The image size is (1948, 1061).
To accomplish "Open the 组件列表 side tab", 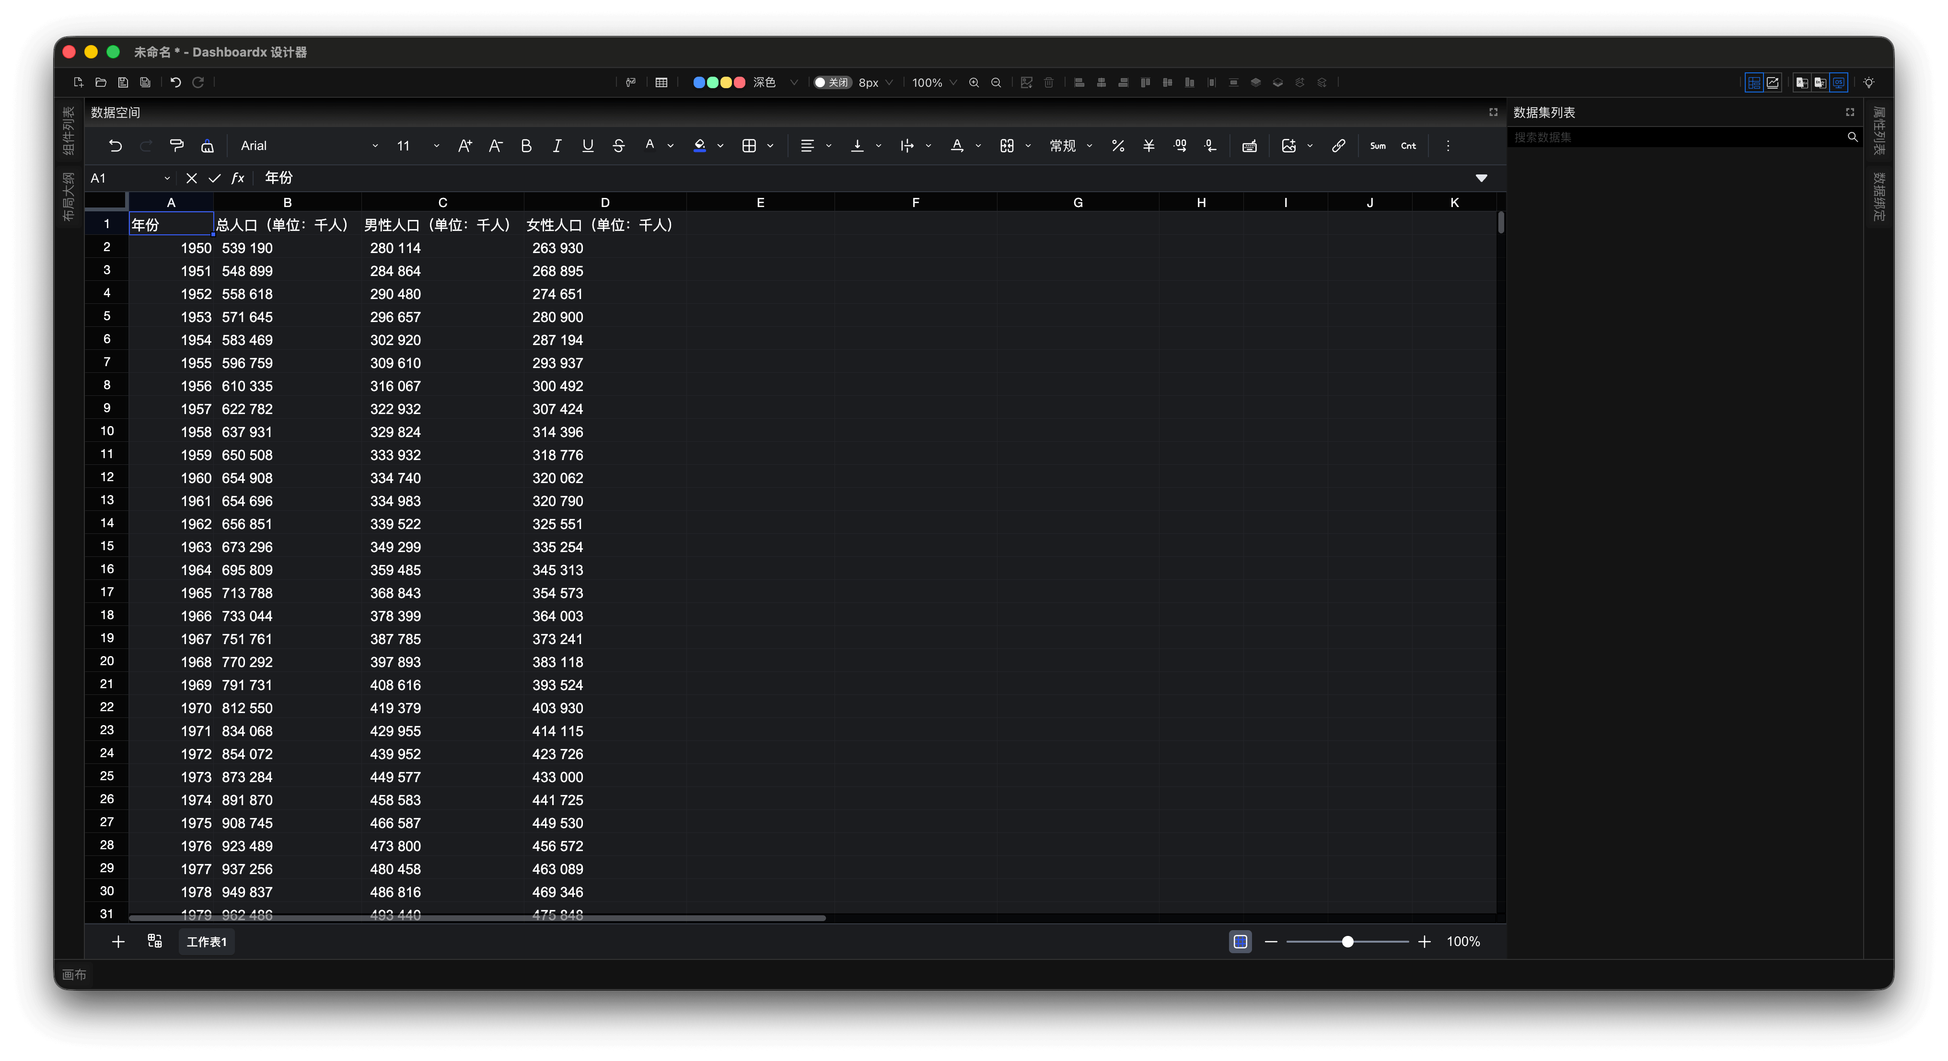I will tap(69, 130).
